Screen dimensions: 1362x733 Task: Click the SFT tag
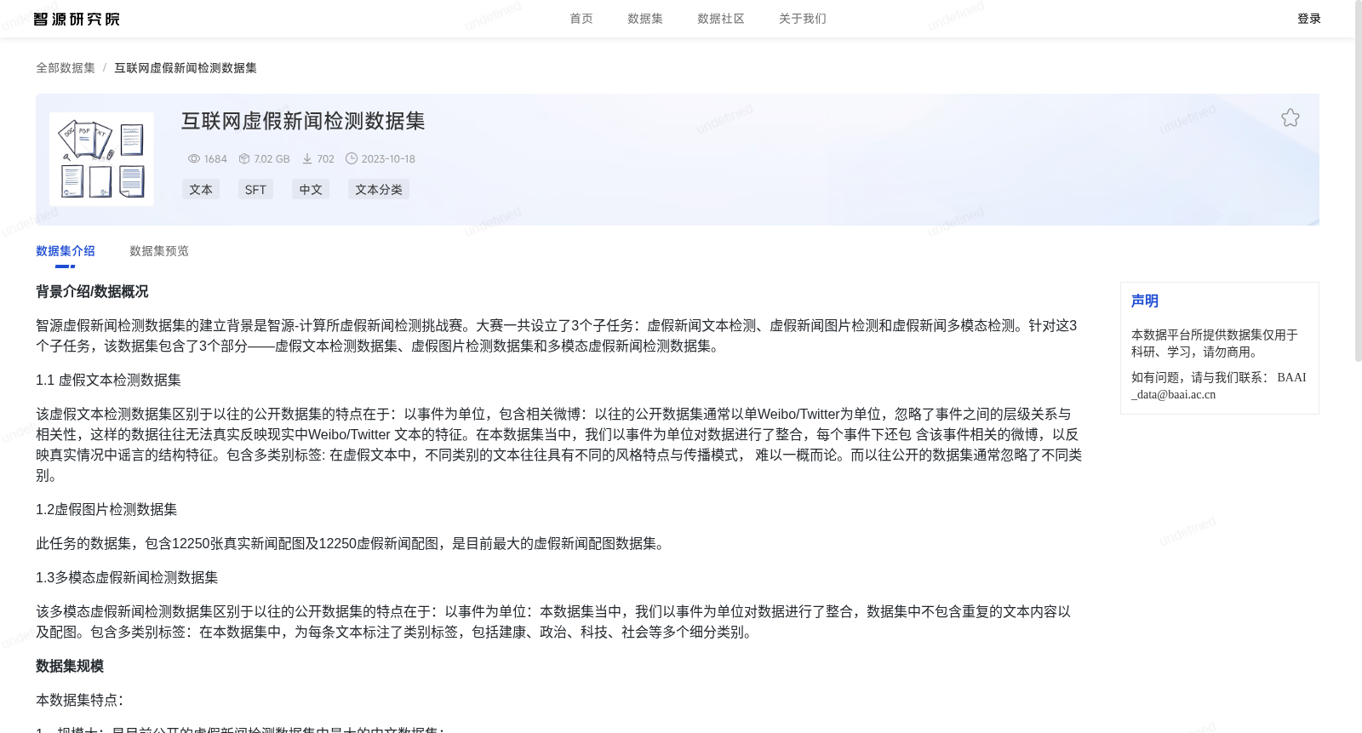point(255,189)
